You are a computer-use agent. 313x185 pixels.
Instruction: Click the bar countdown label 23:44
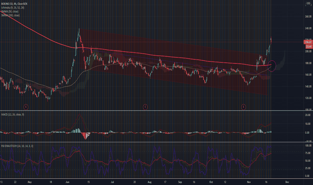click(309, 46)
